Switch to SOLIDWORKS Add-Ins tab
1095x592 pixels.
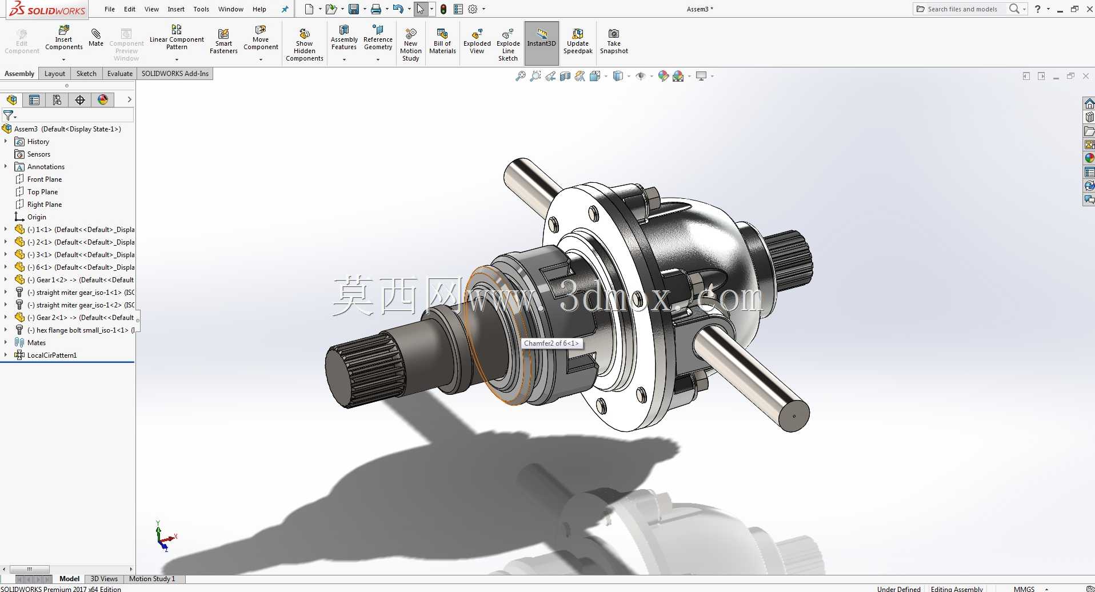coord(175,74)
